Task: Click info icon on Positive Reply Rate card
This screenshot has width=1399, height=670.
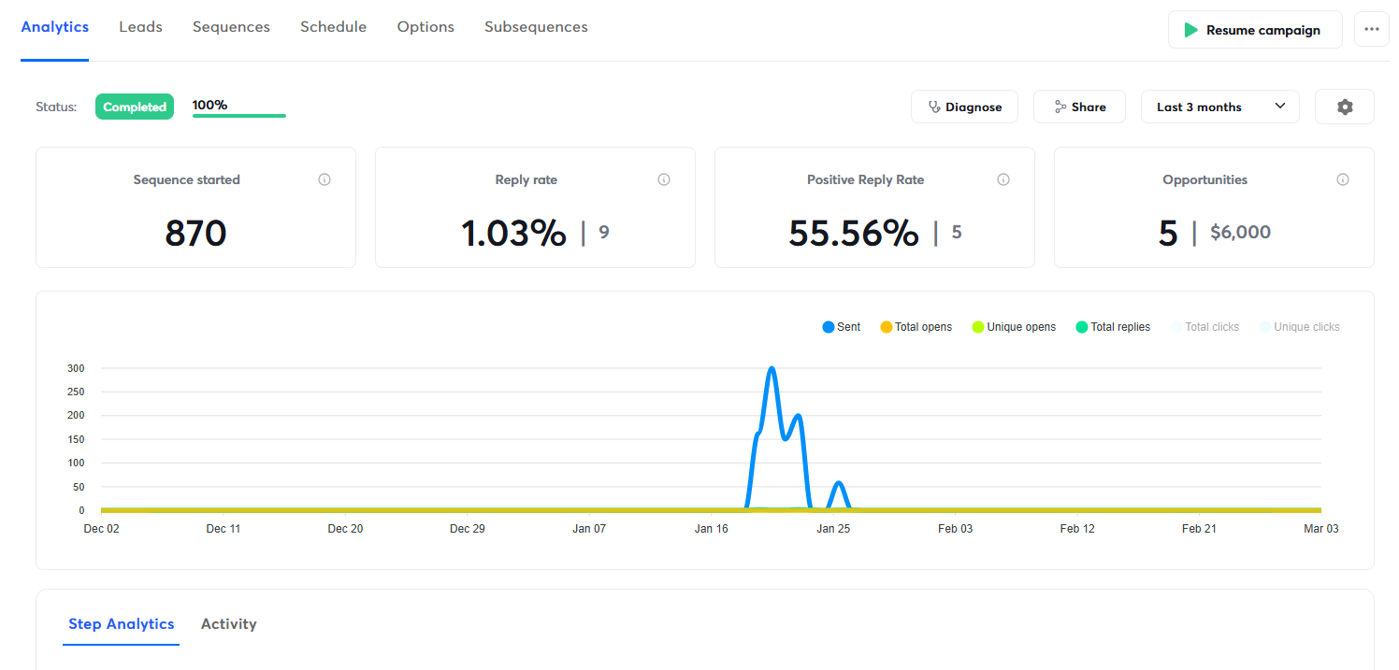Action: tap(1003, 179)
